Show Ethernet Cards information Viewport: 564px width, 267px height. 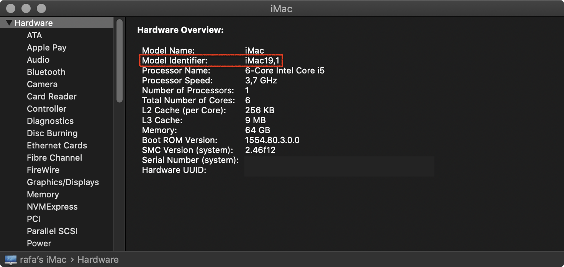57,145
